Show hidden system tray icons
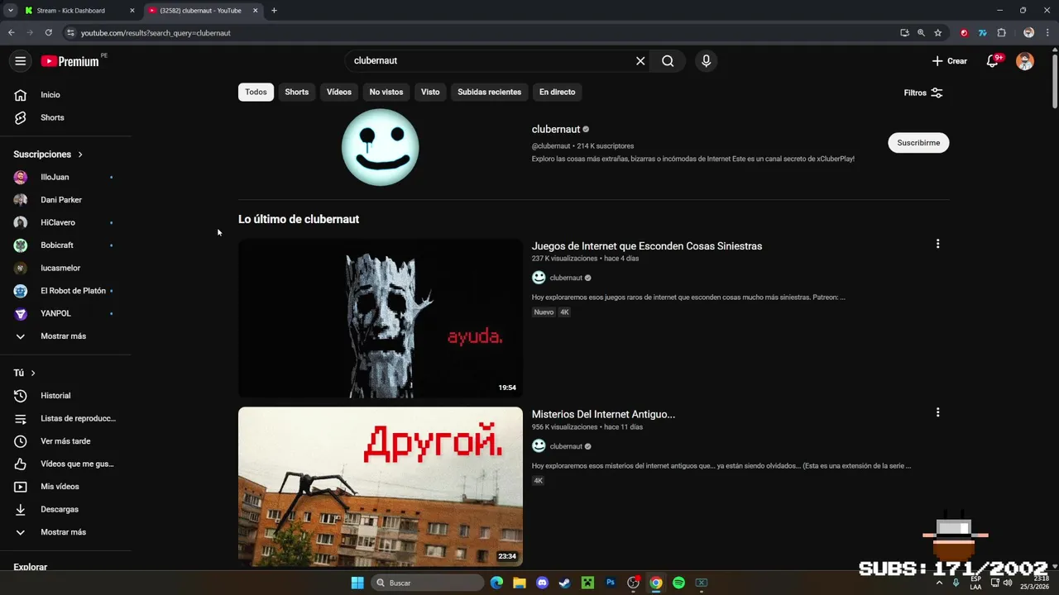 point(939,583)
